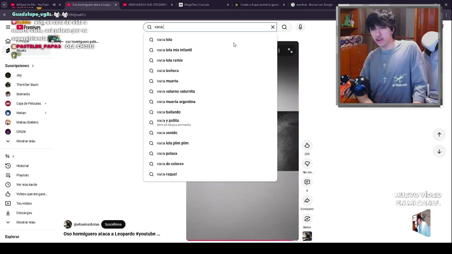Image resolution: width=452 pixels, height=254 pixels.
Task: Select suggestion vaca lola
Action: [x=210, y=40]
